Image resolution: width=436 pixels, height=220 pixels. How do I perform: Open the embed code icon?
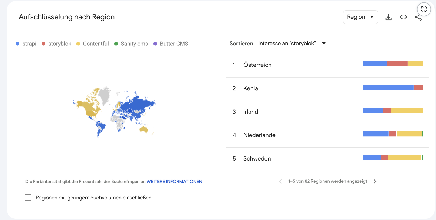point(403,17)
